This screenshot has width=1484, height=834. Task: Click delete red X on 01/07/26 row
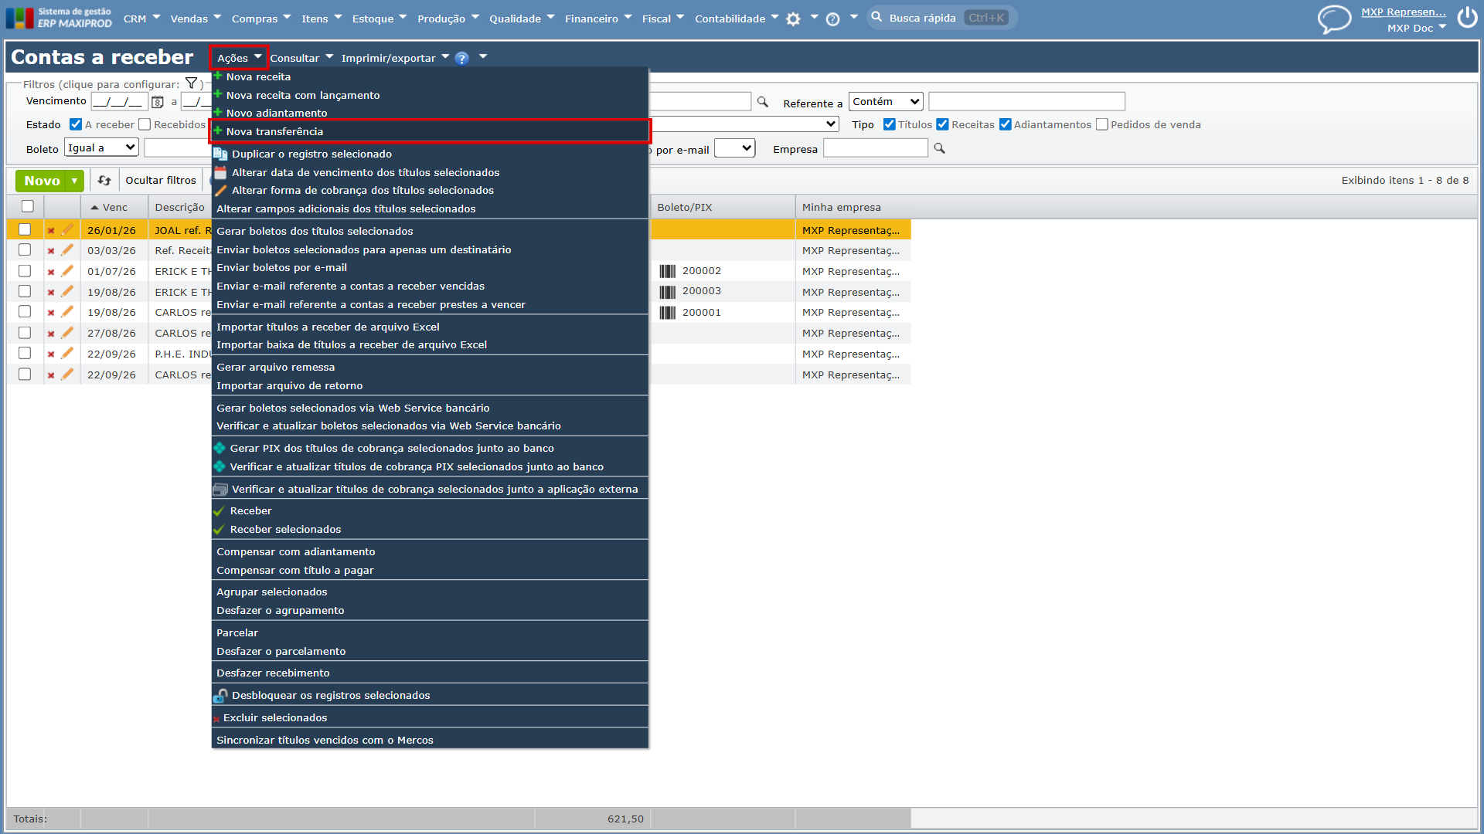pos(51,272)
